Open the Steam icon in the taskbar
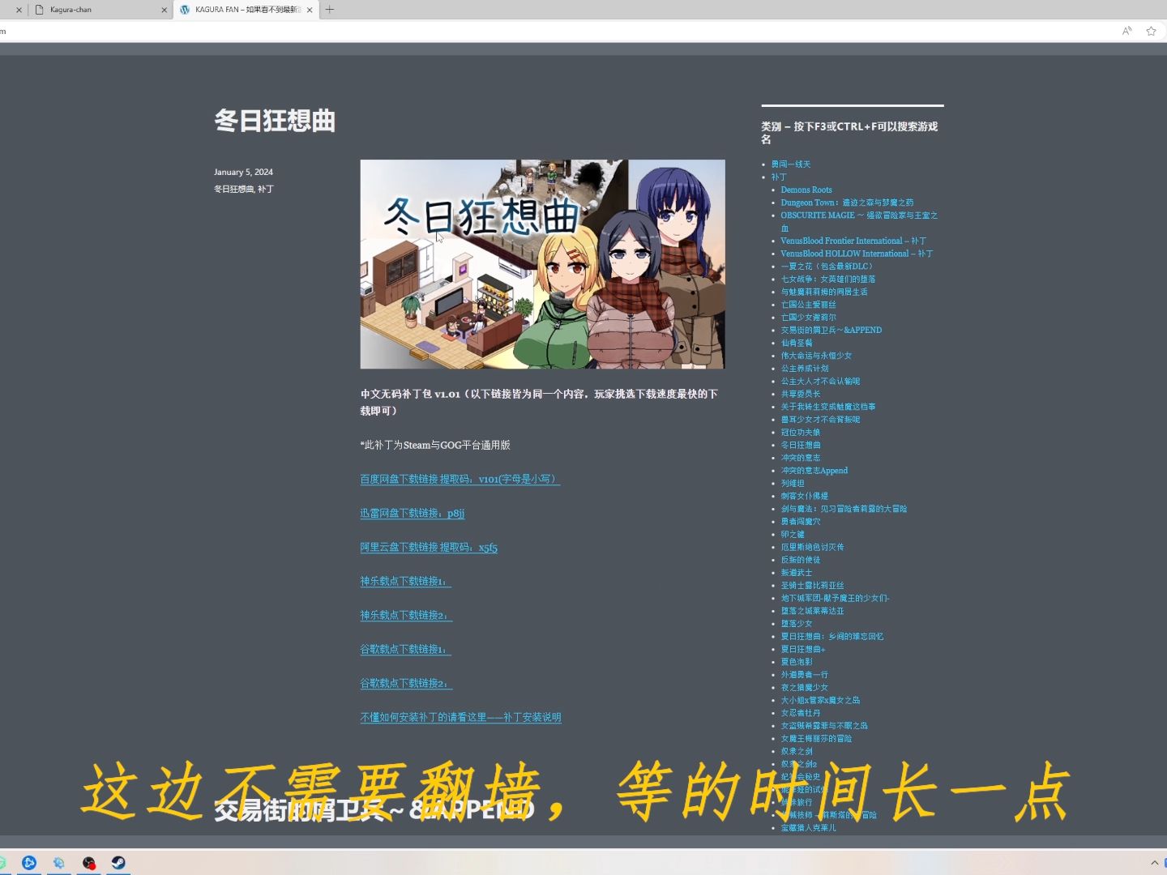1167x875 pixels. pyautogui.click(x=118, y=863)
